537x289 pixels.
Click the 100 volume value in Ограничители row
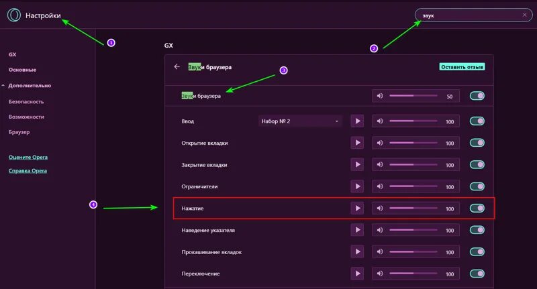pyautogui.click(x=450, y=186)
